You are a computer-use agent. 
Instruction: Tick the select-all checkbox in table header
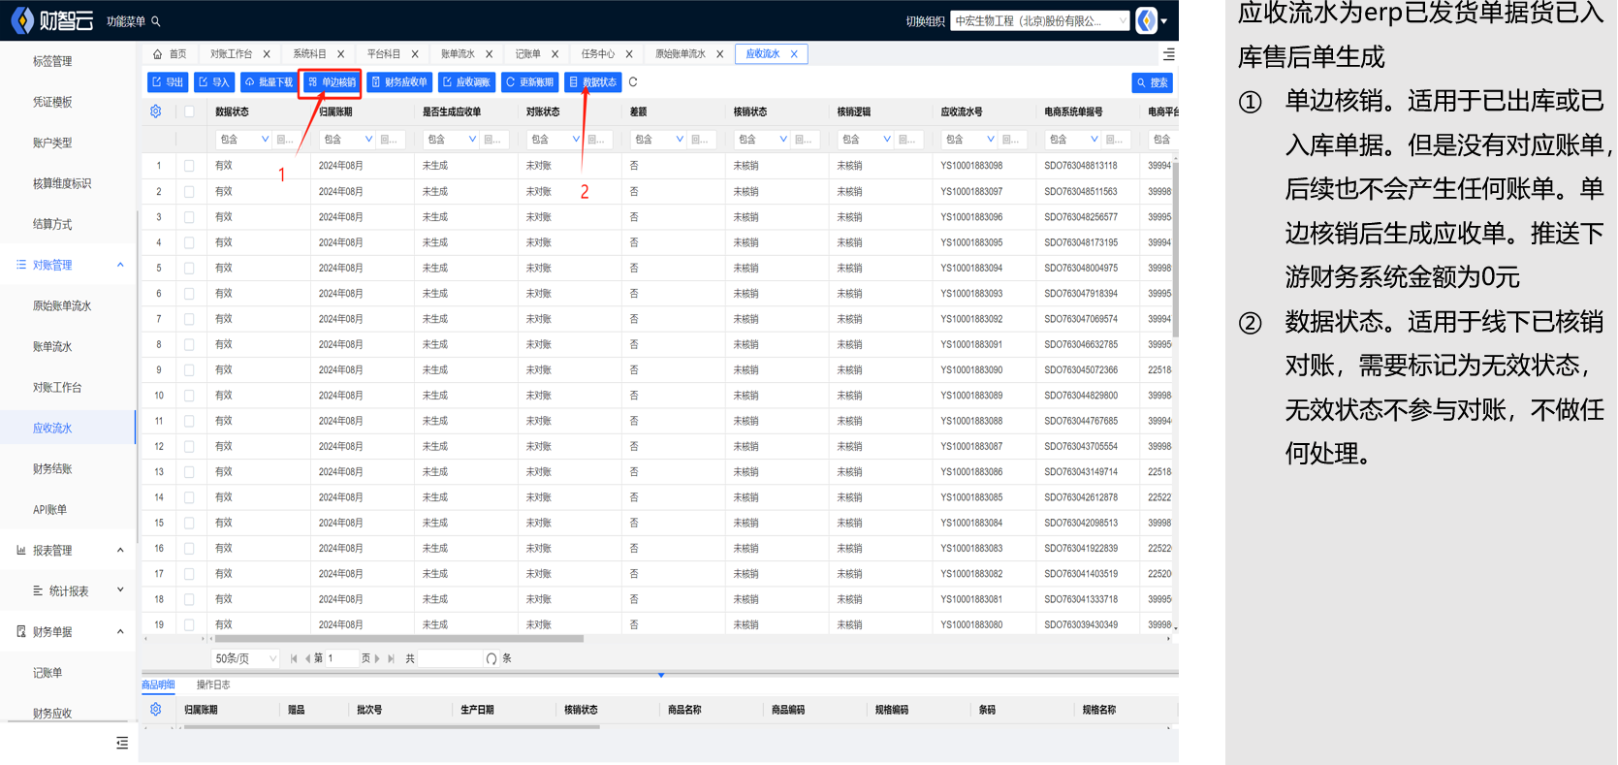[x=189, y=112]
